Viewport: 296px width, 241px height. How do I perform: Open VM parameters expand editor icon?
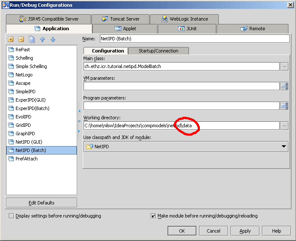coord(284,86)
